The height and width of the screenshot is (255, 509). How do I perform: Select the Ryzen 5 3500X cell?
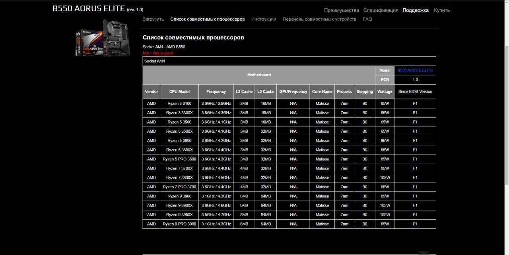point(179,131)
